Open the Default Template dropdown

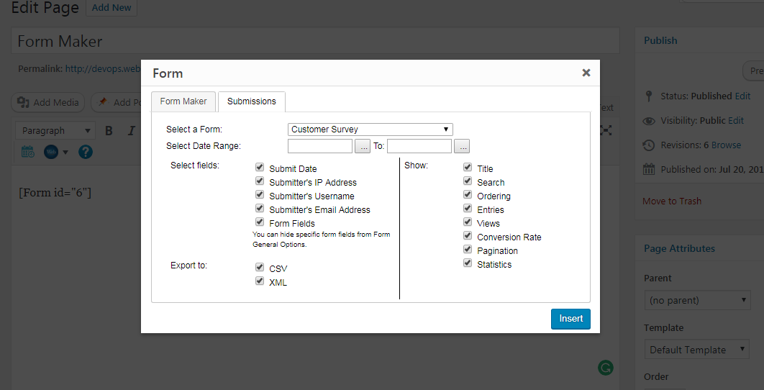pos(696,350)
